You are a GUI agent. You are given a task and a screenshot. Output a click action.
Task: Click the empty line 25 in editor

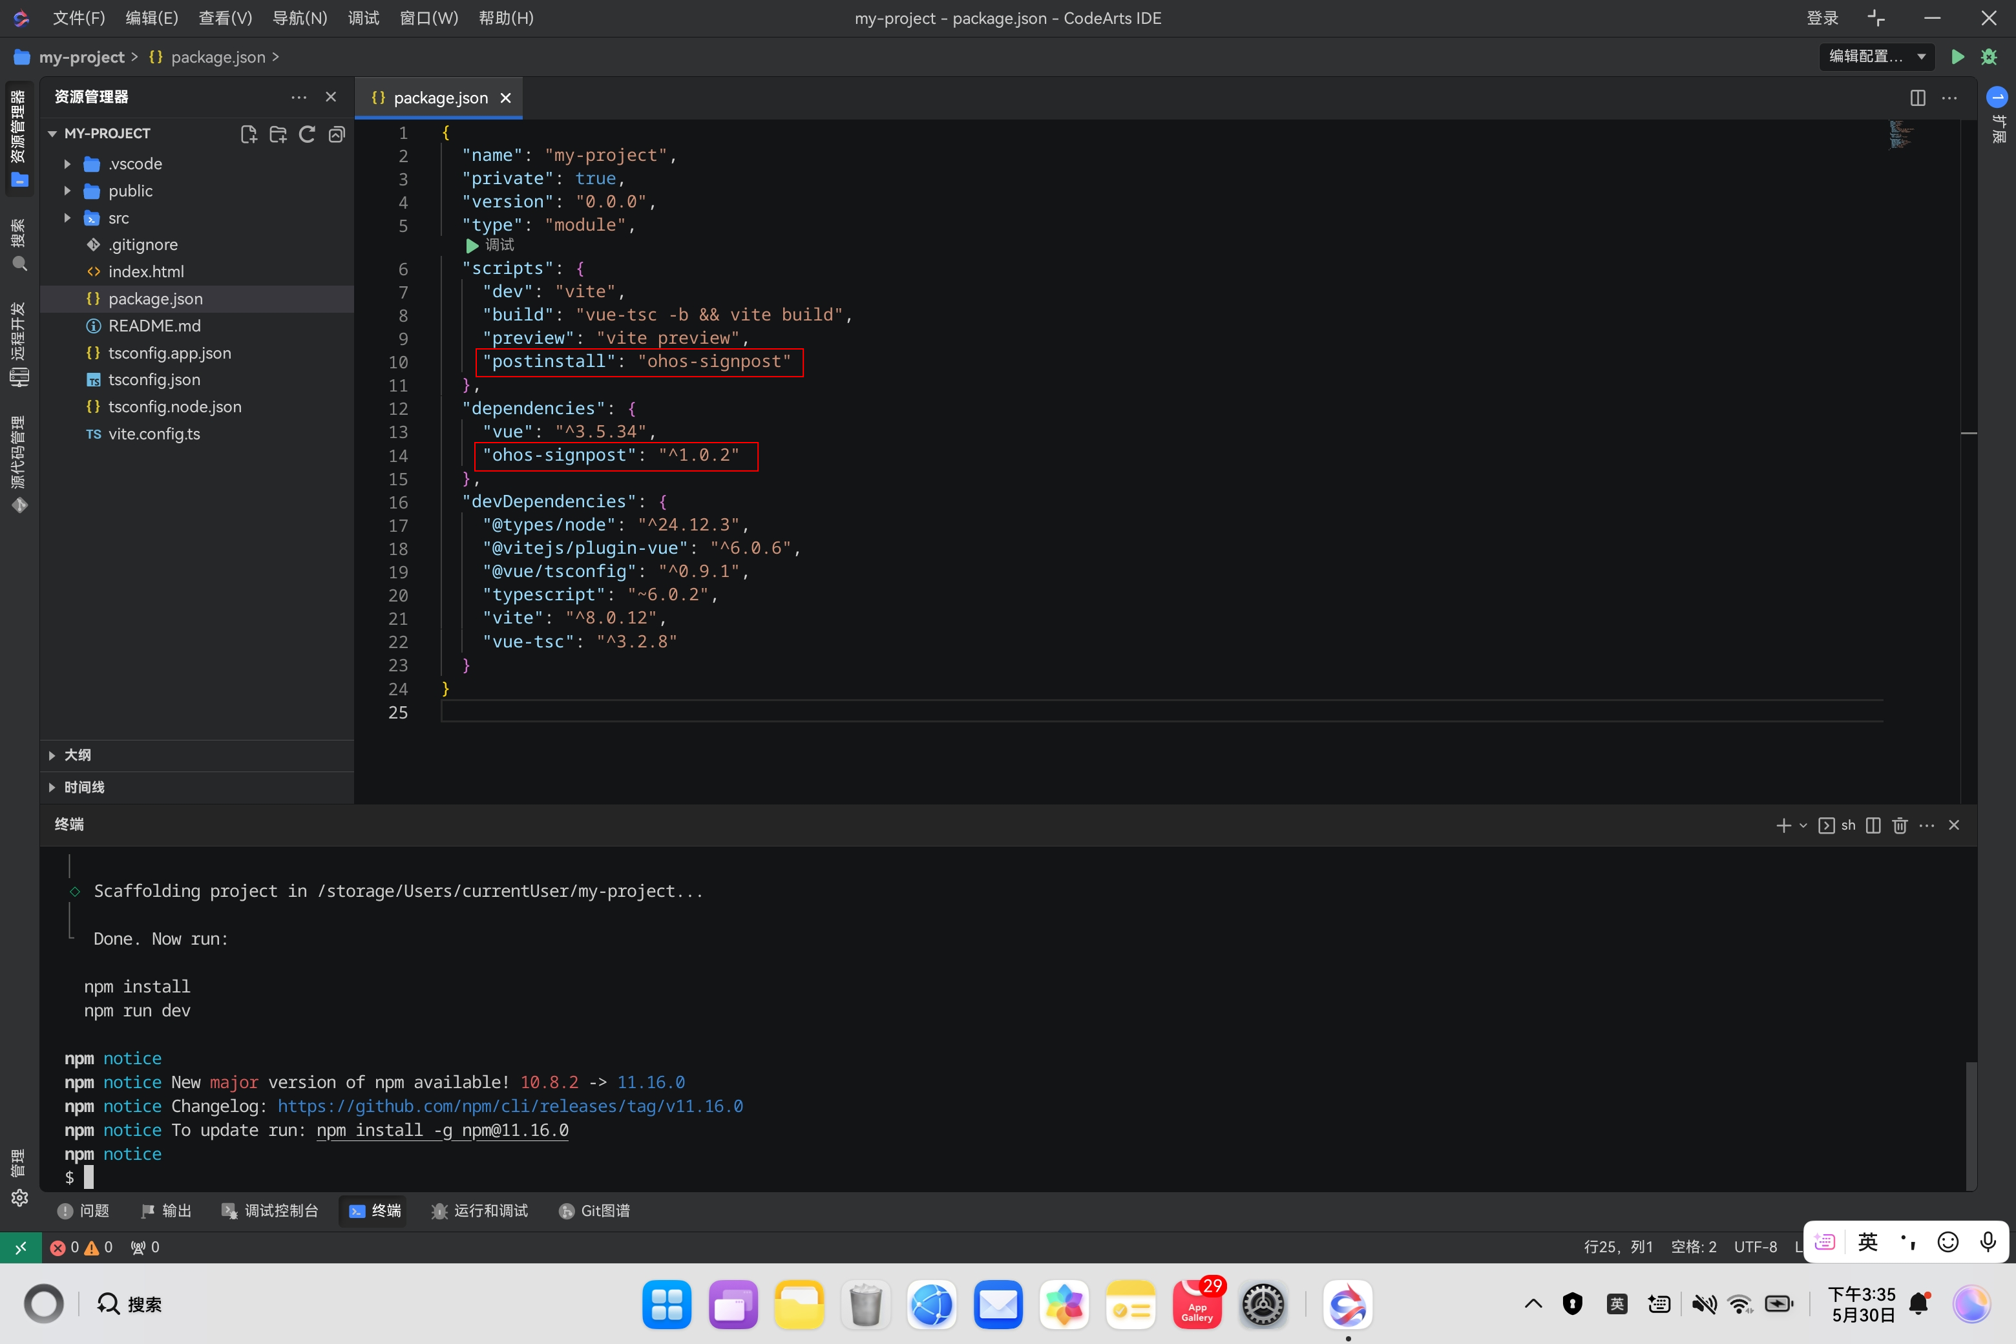coord(1161,712)
